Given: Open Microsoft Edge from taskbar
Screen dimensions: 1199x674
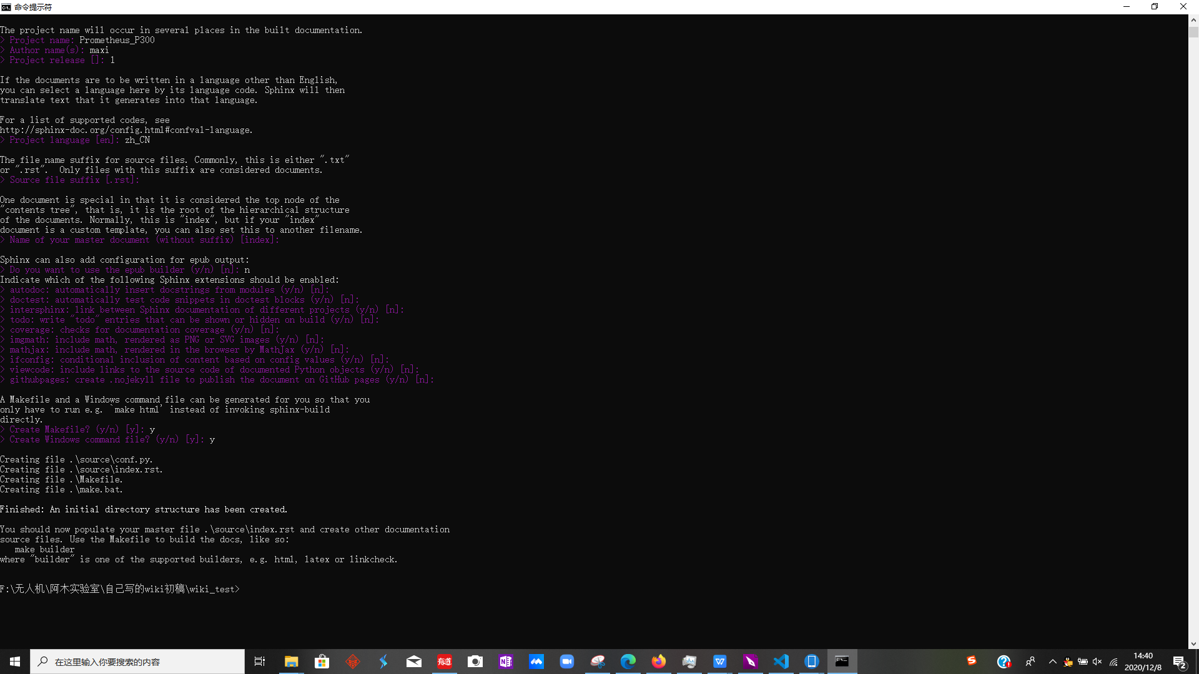Looking at the screenshot, I should (628, 662).
